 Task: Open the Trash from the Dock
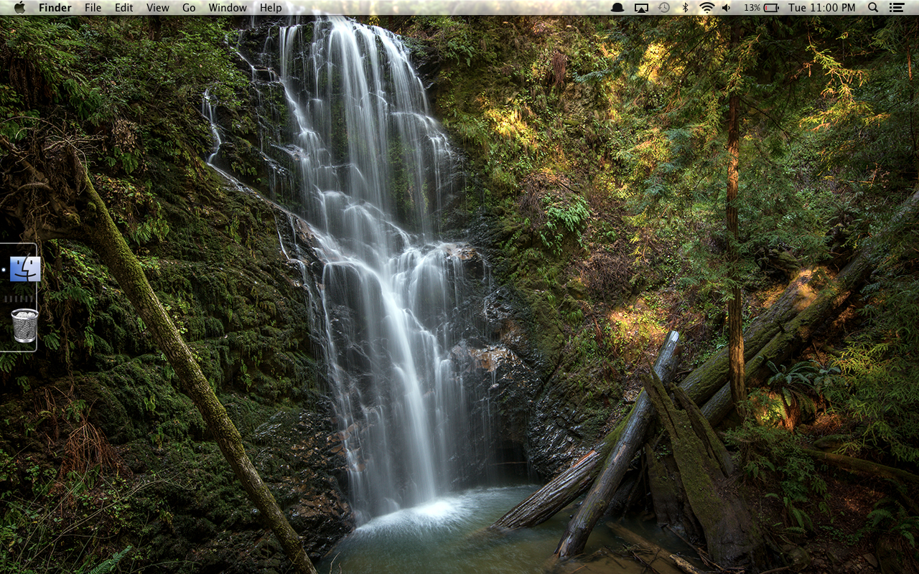(x=24, y=326)
